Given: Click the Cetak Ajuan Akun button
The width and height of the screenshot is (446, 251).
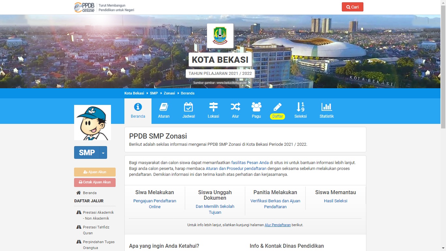Looking at the screenshot, I should 95,182.
